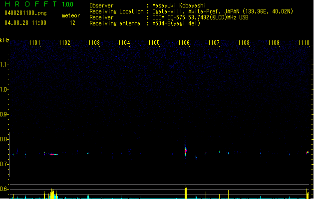Click the 0.6 kHz frequency tick label
Screen dimensions: 314x199
coord(4,189)
